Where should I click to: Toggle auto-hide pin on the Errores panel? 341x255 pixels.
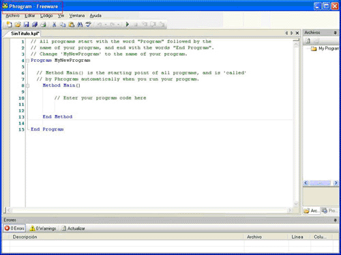pyautogui.click(x=335, y=220)
